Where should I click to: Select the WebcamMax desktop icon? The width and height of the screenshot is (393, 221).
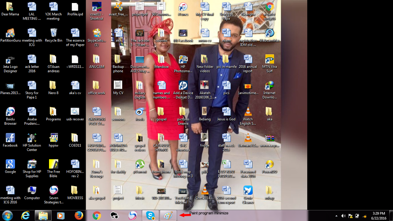(x=269, y=35)
